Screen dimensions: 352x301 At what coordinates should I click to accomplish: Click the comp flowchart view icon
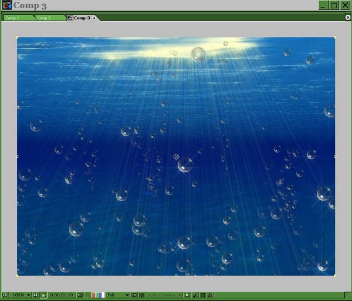(210, 295)
